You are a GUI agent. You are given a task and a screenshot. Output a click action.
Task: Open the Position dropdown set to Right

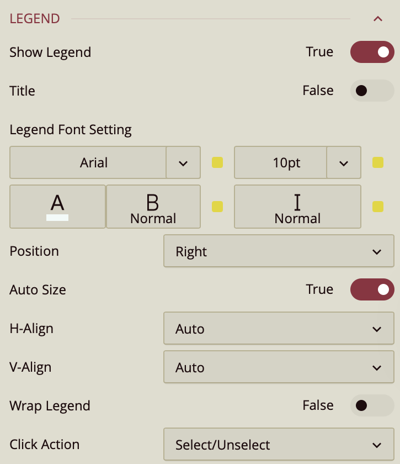[279, 251]
